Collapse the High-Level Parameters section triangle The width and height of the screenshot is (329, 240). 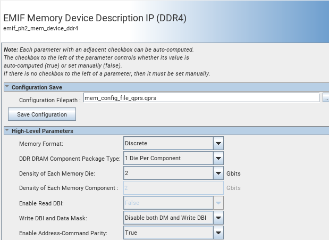[x=7, y=131]
